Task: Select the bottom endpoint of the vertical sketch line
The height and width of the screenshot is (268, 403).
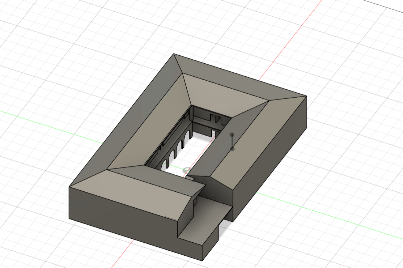Action: point(232,149)
